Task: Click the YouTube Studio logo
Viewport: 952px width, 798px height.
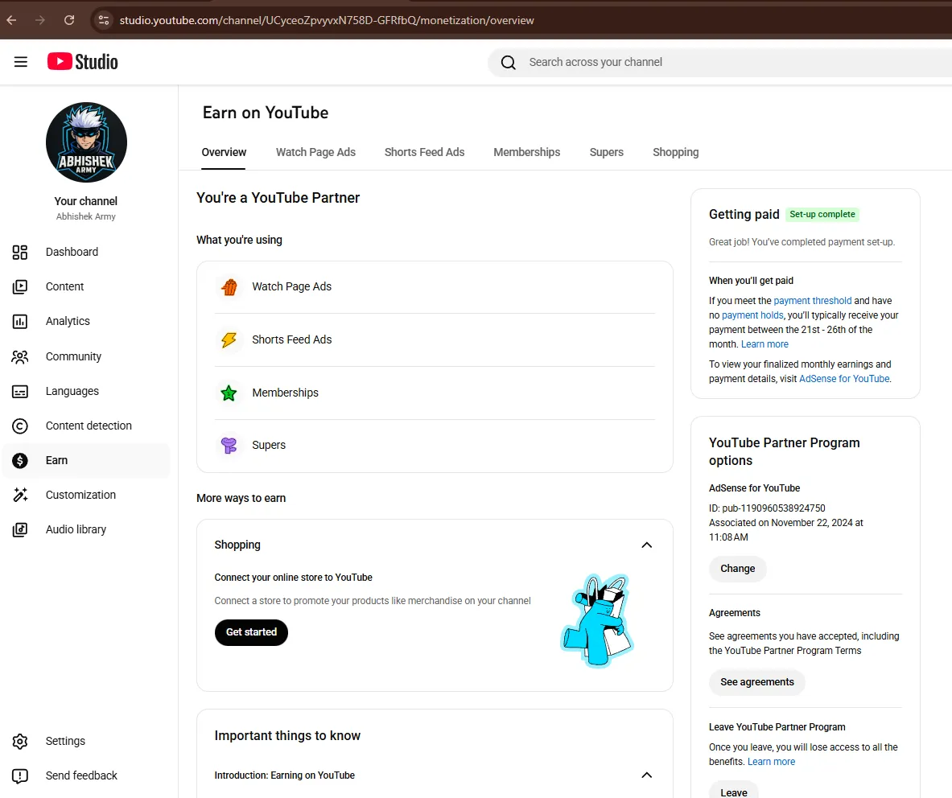Action: [x=83, y=62]
